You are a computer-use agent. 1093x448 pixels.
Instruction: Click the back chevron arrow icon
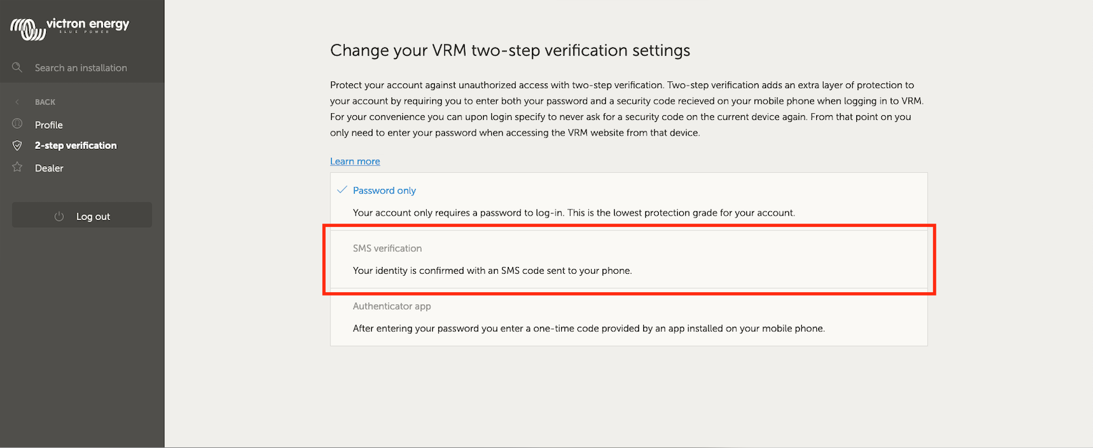(17, 102)
